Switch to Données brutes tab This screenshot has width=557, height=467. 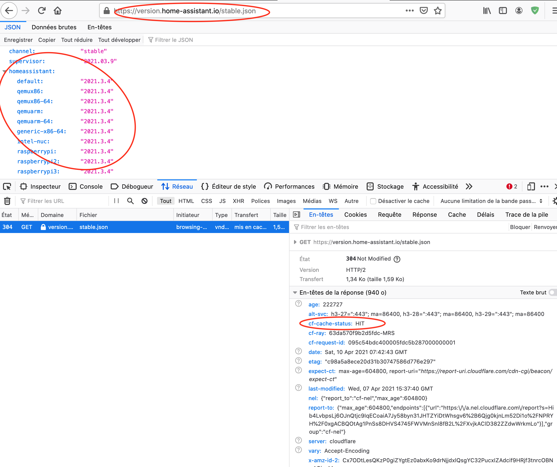[54, 27]
